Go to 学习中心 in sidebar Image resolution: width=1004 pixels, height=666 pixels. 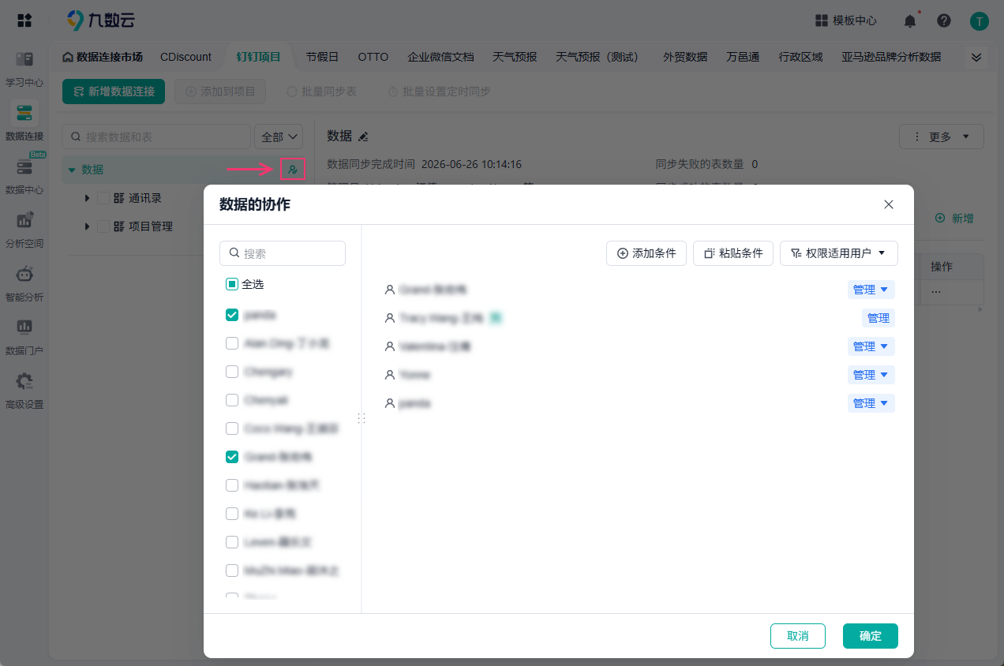[24, 69]
